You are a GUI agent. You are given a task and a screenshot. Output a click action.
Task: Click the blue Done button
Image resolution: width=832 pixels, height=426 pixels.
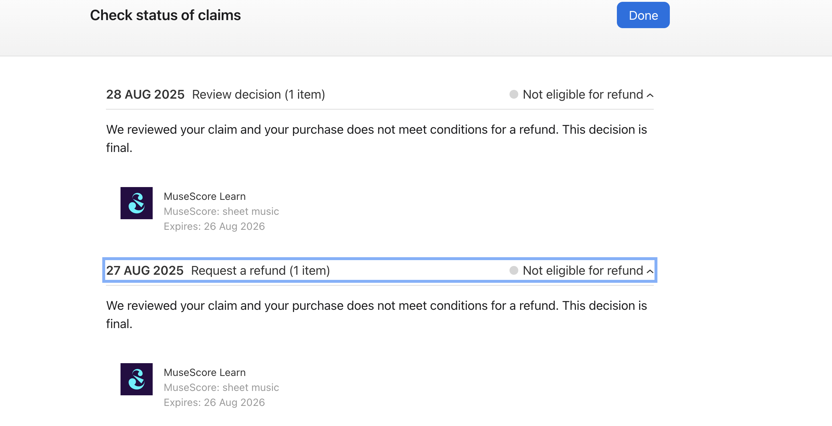pyautogui.click(x=643, y=15)
